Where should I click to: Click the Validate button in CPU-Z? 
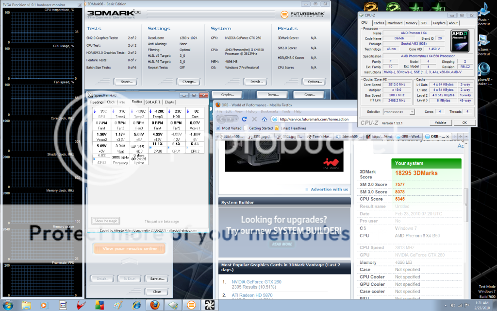440,123
